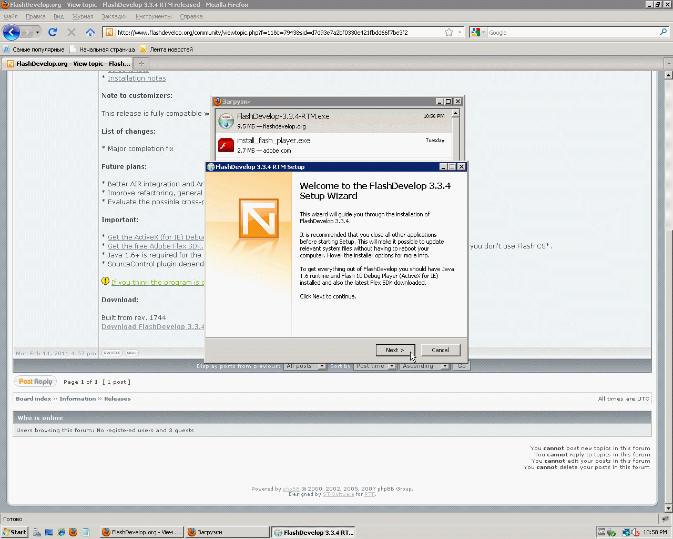
Task: Click Next in the FlashDevelop Setup wizard
Action: pyautogui.click(x=395, y=350)
